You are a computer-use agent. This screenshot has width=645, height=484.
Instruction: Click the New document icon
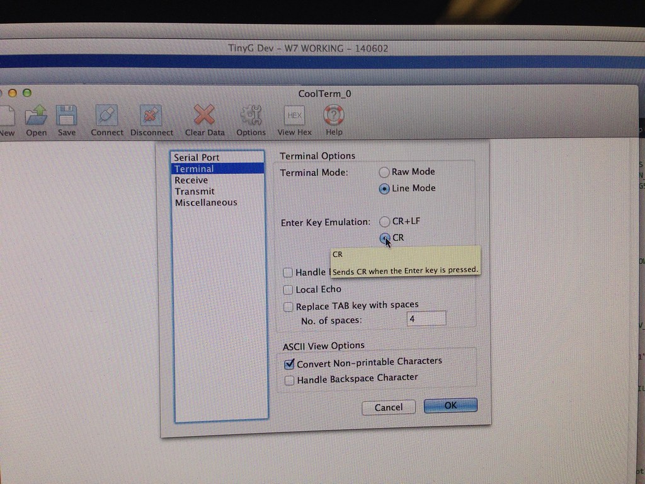pyautogui.click(x=6, y=116)
